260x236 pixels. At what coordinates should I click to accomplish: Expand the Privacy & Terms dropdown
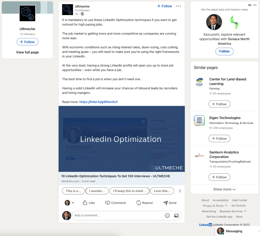pos(215,206)
